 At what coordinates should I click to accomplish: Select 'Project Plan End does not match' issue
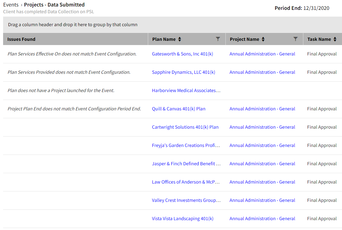[x=74, y=109]
